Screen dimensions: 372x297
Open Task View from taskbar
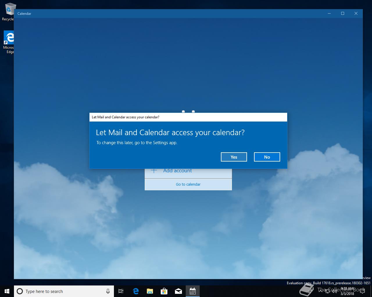[x=121, y=291]
